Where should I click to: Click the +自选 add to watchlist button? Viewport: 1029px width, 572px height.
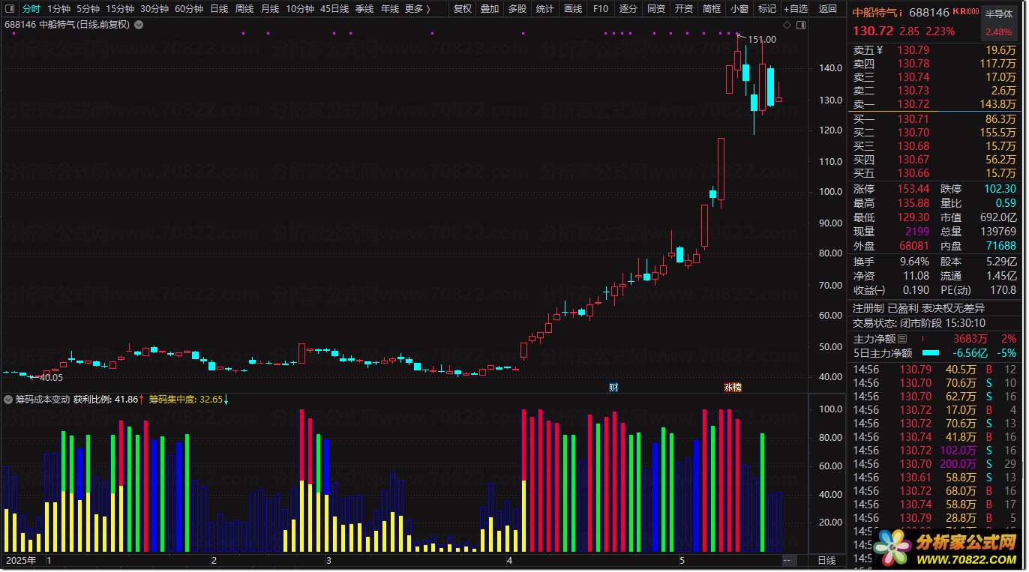point(796,9)
